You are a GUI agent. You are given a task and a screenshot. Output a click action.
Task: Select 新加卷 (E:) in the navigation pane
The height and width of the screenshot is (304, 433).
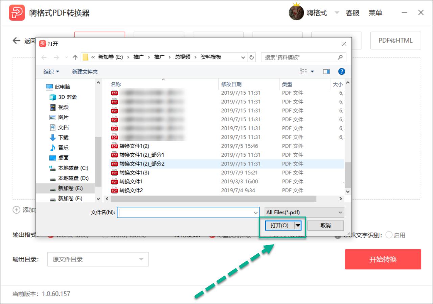click(x=65, y=188)
